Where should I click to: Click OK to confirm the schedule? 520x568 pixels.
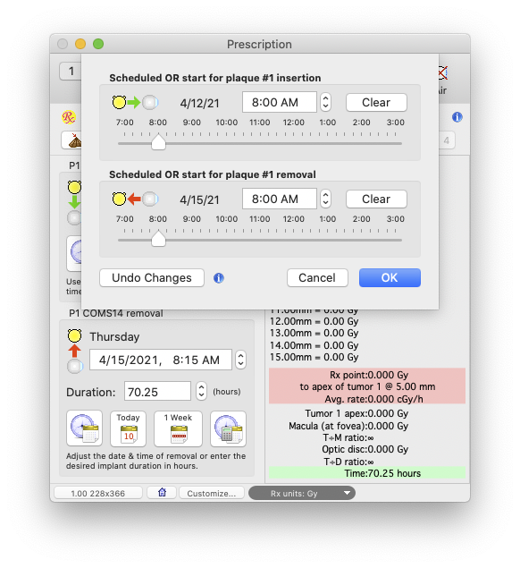tap(390, 278)
